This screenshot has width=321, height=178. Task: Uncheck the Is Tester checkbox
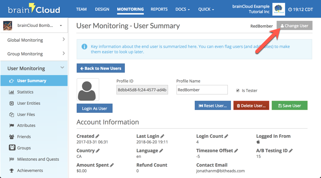[238, 91]
